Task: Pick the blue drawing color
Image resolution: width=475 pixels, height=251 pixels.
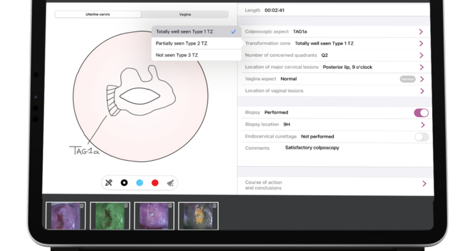Action: [x=140, y=183]
